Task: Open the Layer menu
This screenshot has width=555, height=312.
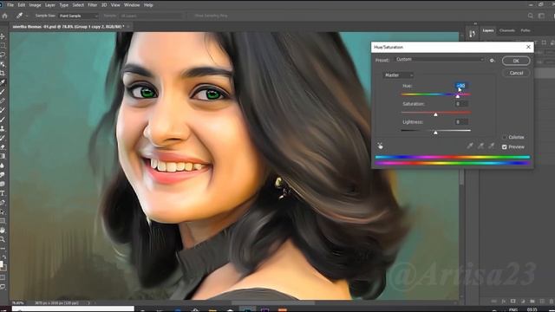Action: (x=50, y=5)
